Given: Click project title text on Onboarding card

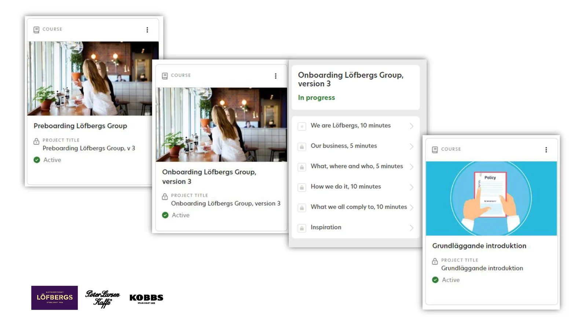Looking at the screenshot, I should 226,204.
